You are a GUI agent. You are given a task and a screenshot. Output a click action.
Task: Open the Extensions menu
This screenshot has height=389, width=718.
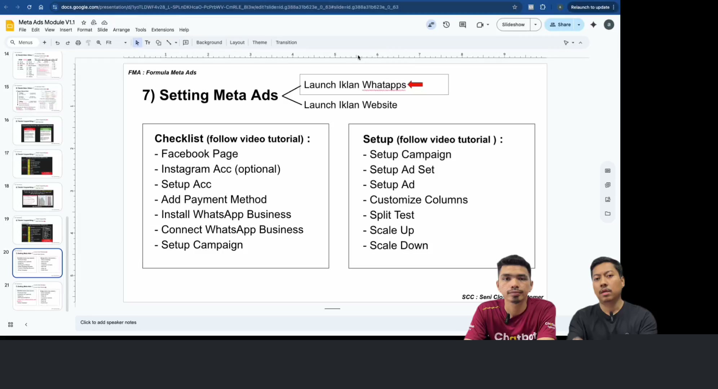tap(163, 30)
